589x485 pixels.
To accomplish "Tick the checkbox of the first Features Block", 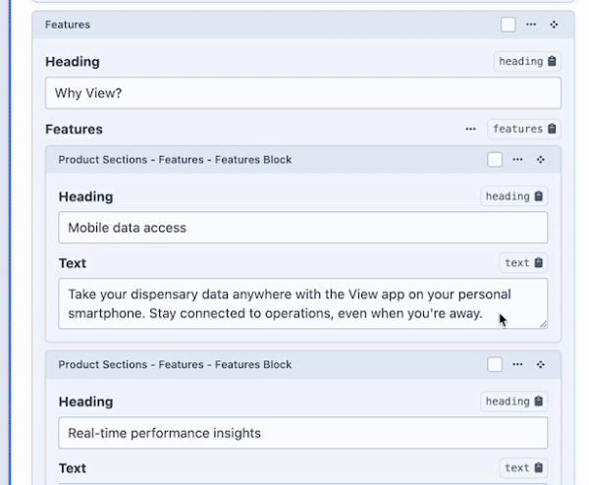I will tap(495, 159).
